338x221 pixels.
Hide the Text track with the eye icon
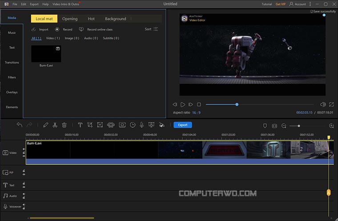24,187
